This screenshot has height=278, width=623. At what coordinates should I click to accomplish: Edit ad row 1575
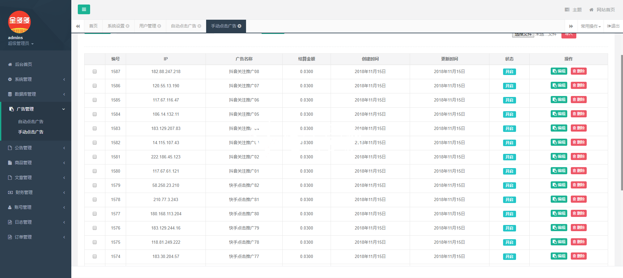tap(559, 242)
